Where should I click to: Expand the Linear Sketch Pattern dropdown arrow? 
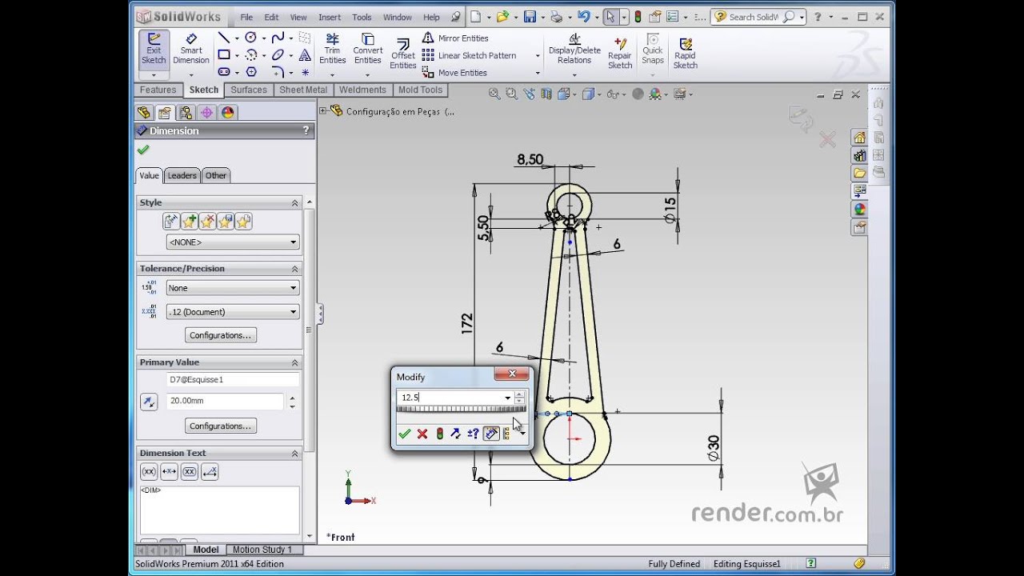[537, 56]
